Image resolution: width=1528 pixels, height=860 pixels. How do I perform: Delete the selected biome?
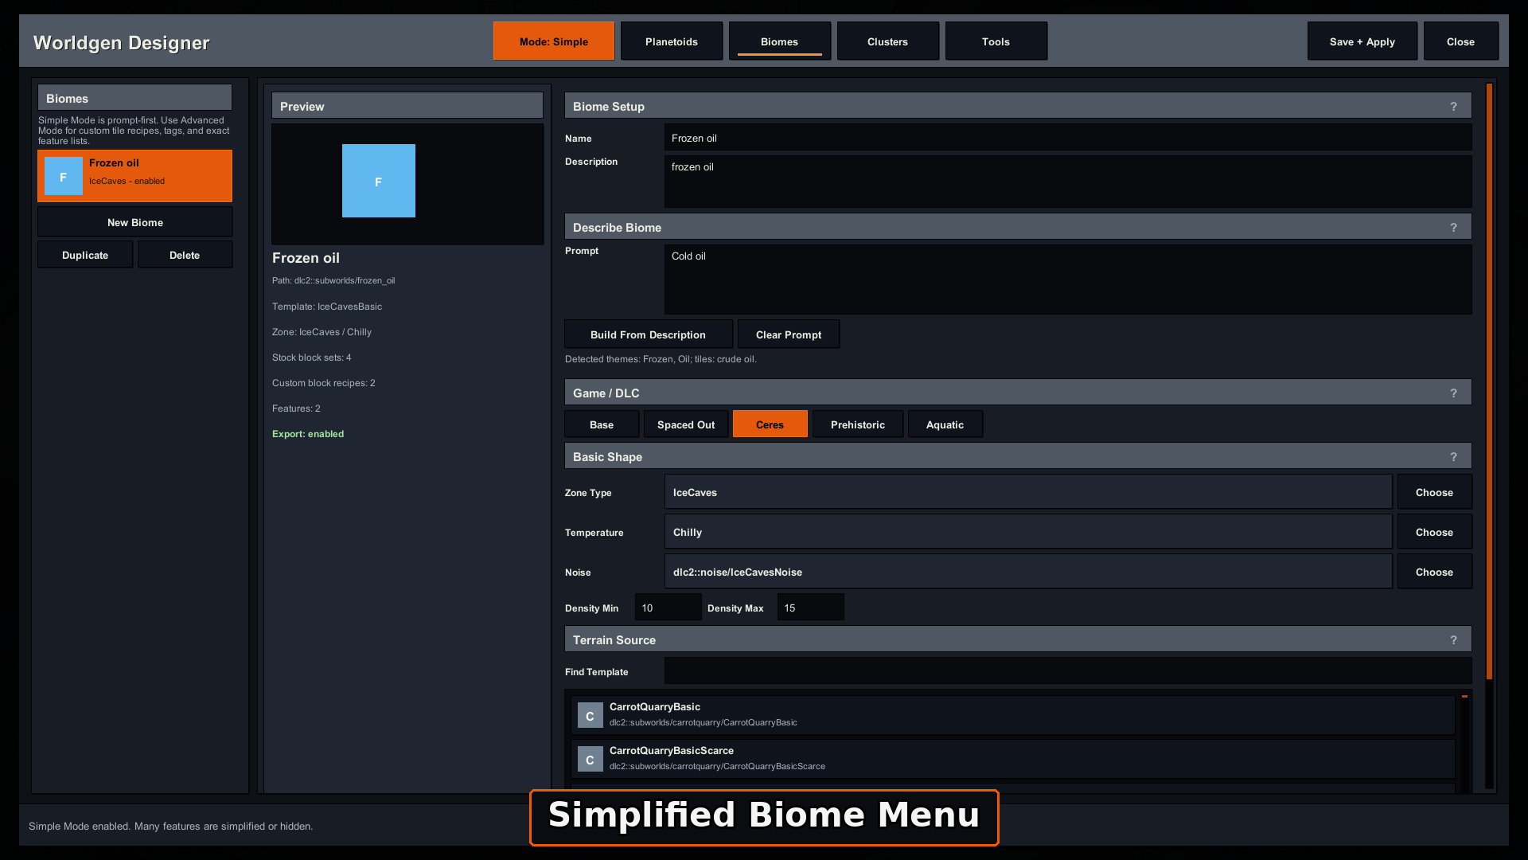(x=185, y=255)
